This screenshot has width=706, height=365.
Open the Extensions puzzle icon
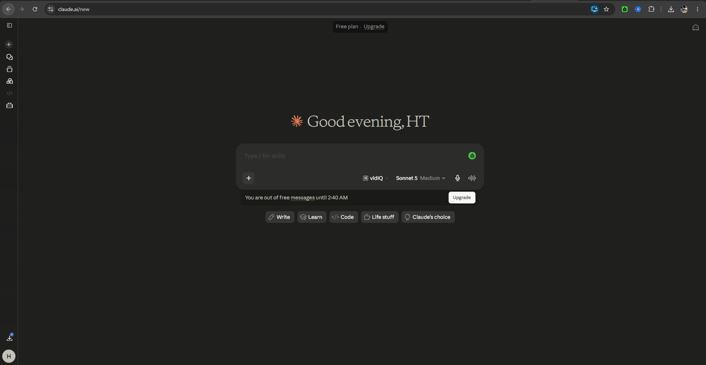652,9
